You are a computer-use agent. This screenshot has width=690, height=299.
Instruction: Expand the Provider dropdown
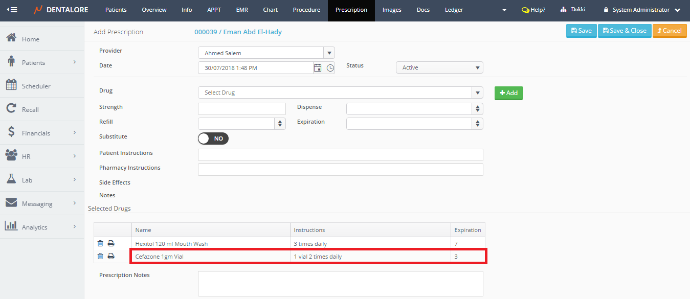coord(329,53)
